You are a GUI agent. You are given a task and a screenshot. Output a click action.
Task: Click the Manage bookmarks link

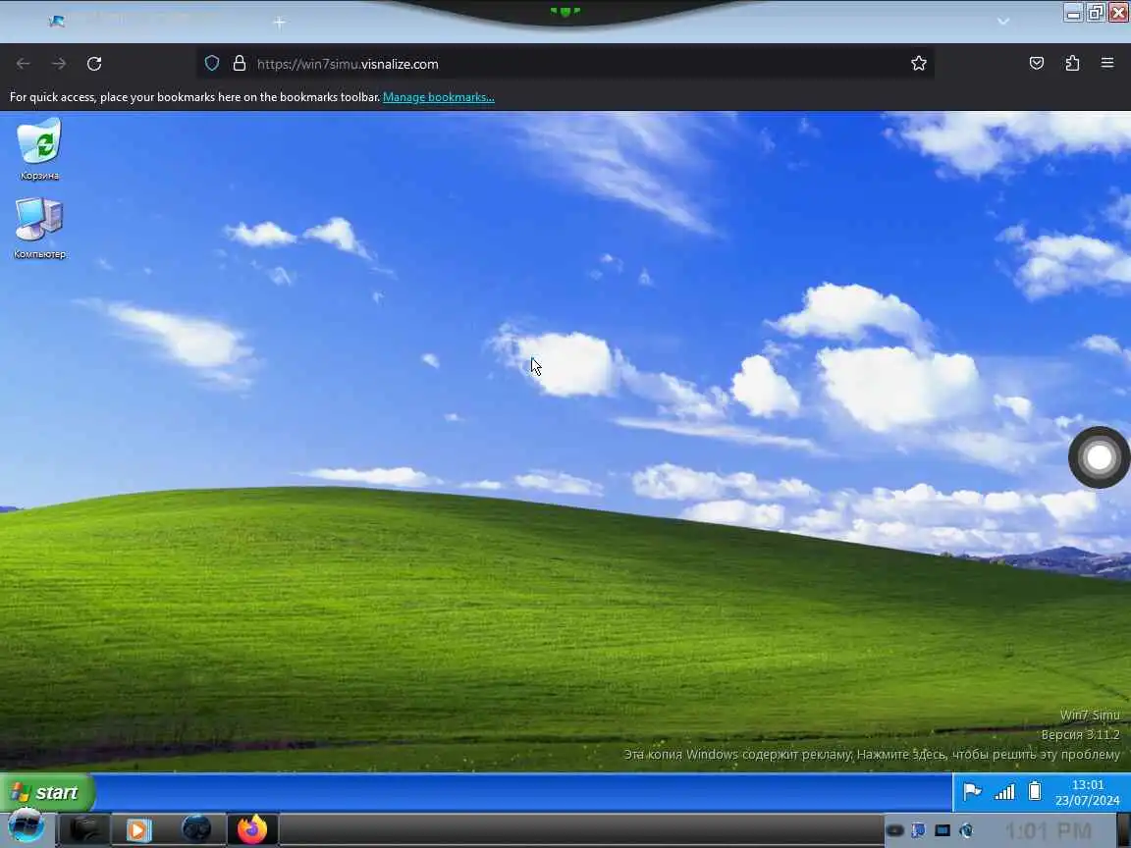(439, 97)
